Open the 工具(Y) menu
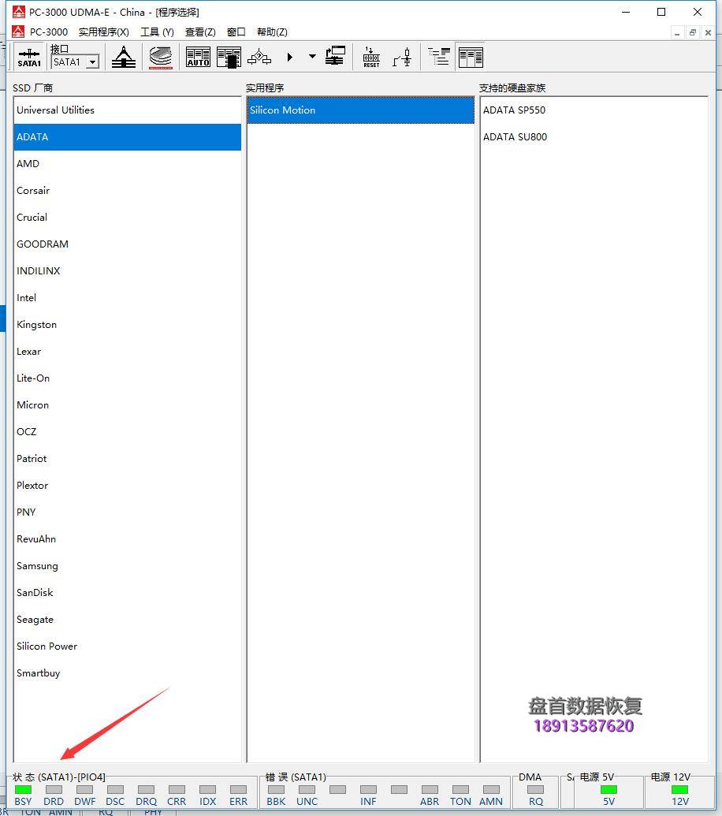The image size is (722, 816). 157,32
